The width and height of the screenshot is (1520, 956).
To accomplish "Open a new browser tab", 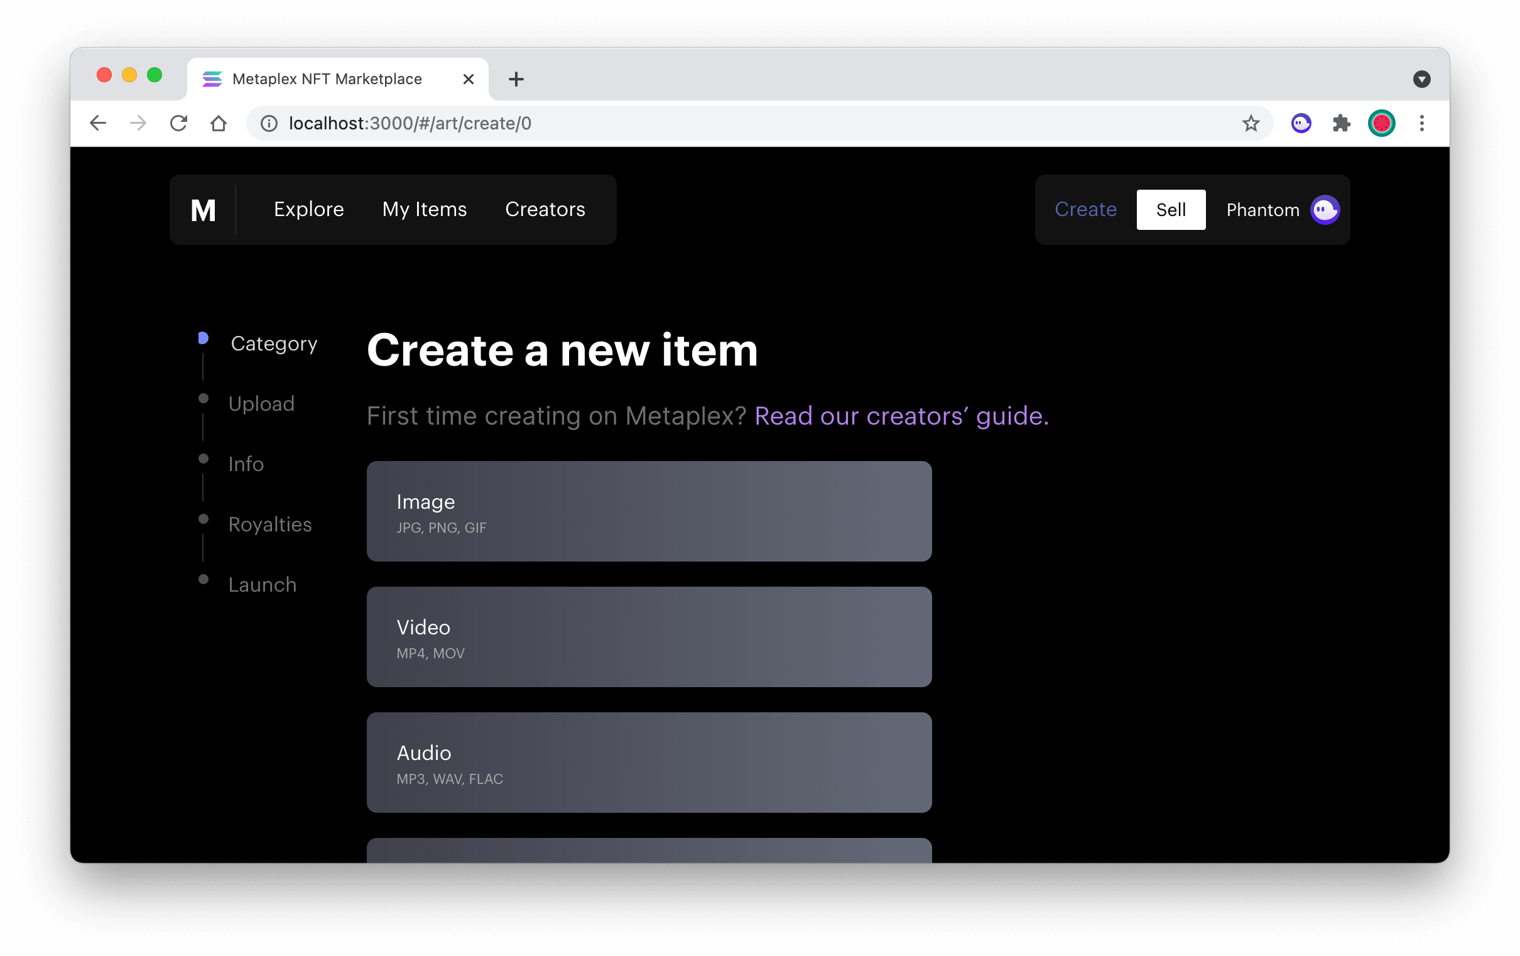I will click(x=516, y=79).
